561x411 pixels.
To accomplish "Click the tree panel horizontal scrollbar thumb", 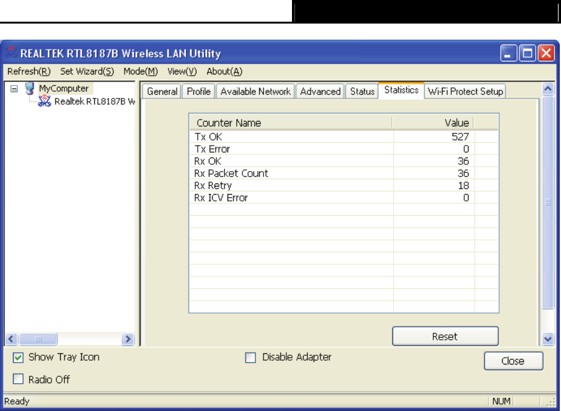I will coord(38,338).
